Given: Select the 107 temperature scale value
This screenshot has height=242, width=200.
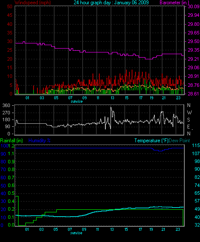Looking at the screenshot, I should (196, 153).
